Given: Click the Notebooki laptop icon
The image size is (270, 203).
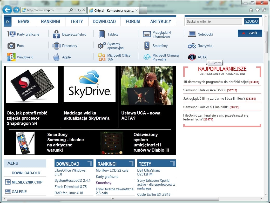Looking at the screenshot, I should point(192,34).
